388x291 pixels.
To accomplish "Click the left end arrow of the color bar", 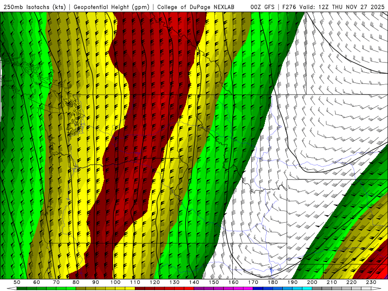I will coord(12,289).
